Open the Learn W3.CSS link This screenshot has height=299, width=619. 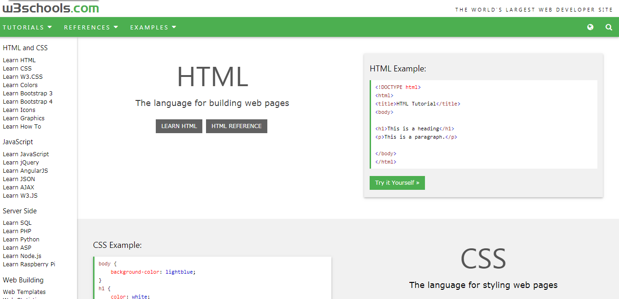pos(23,77)
